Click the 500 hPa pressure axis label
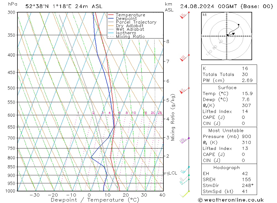Viewport: 277px width, 203px height. click(11, 88)
